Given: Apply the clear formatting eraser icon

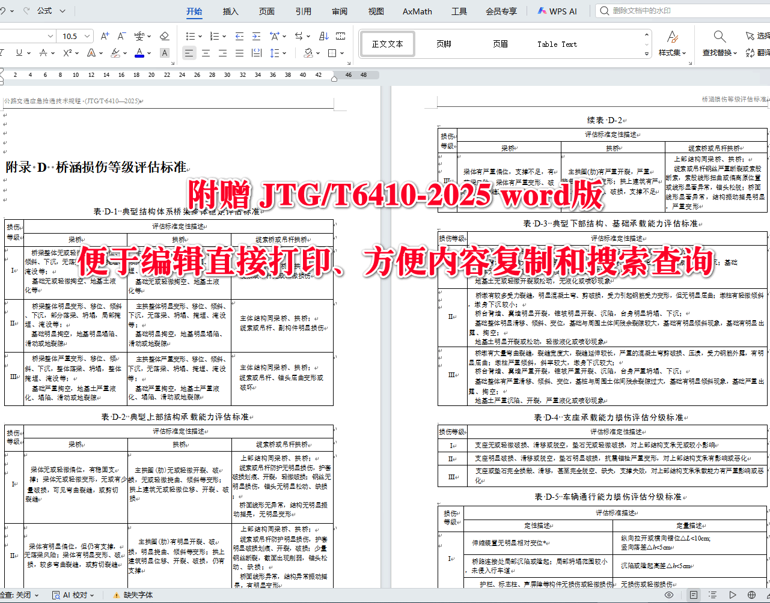Looking at the screenshot, I should [164, 36].
